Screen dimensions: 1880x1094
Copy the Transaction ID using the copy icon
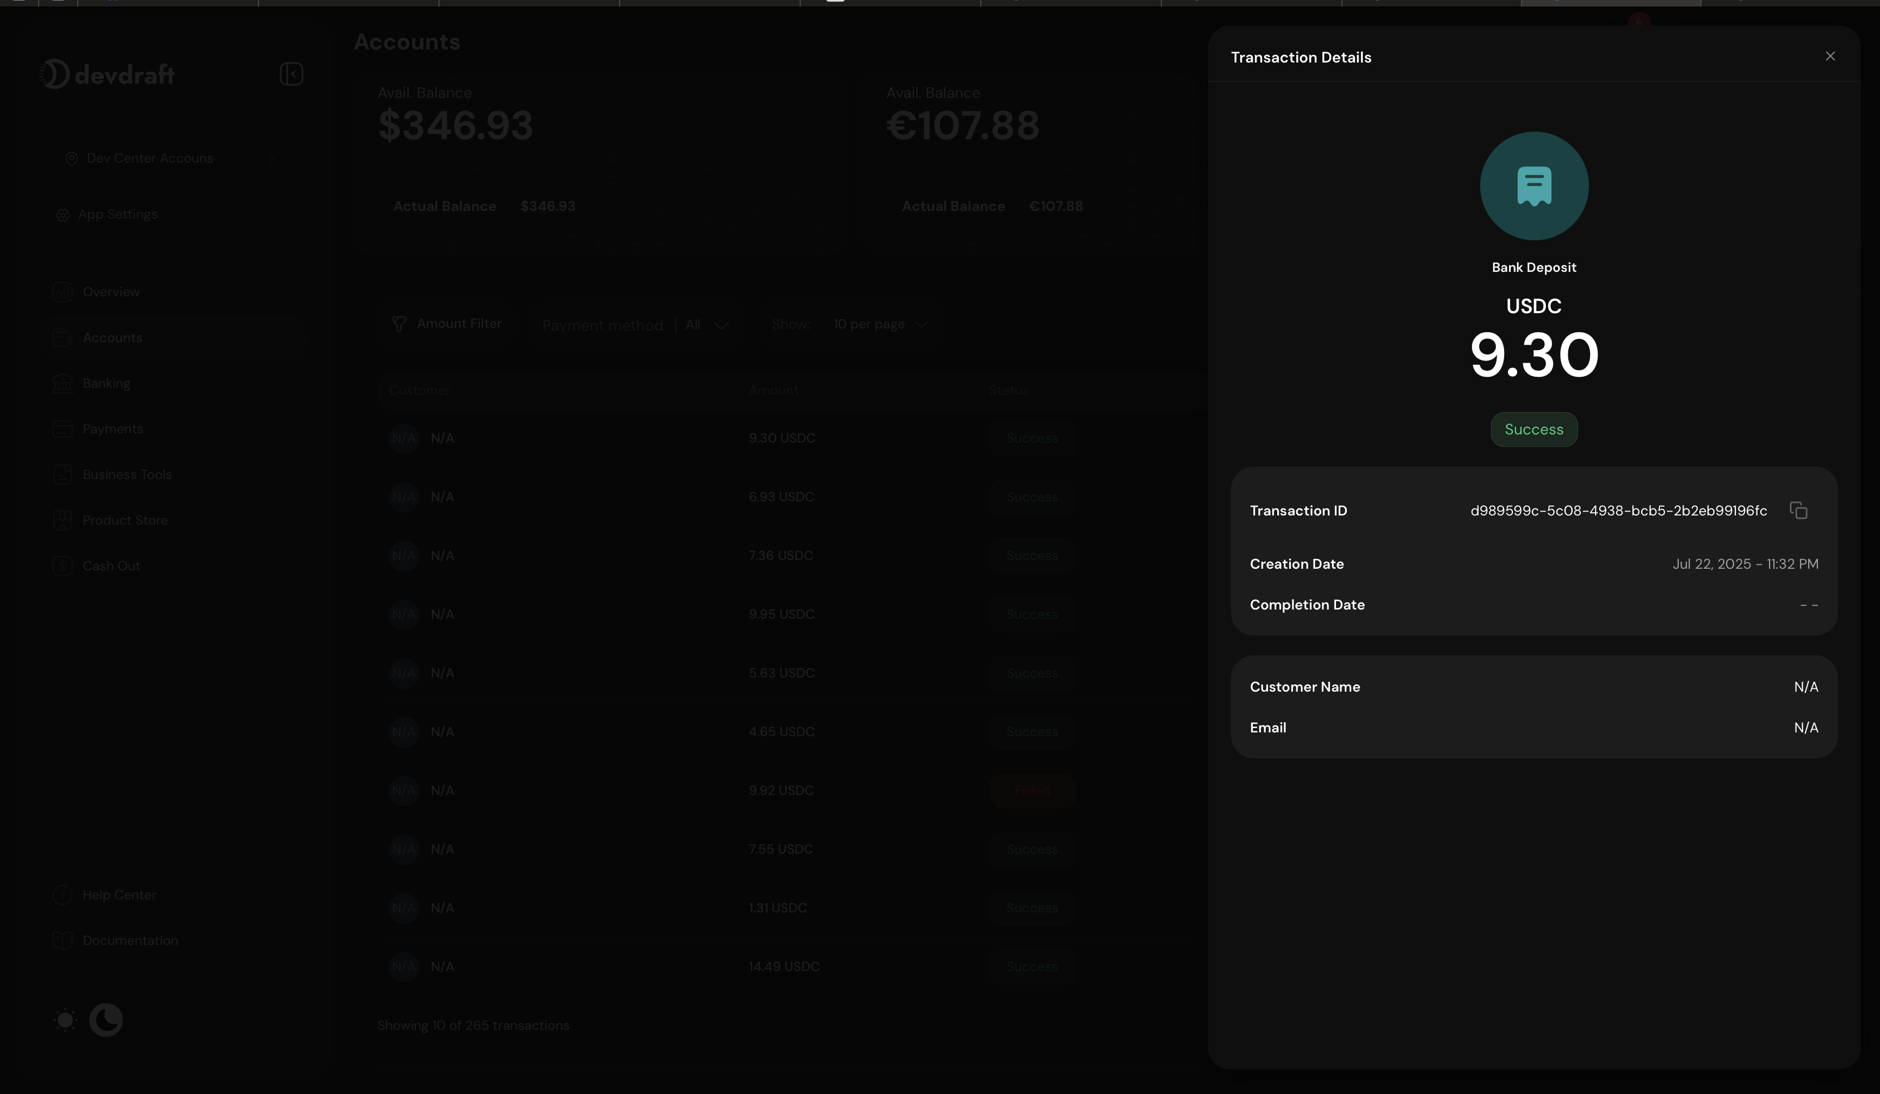point(1798,510)
